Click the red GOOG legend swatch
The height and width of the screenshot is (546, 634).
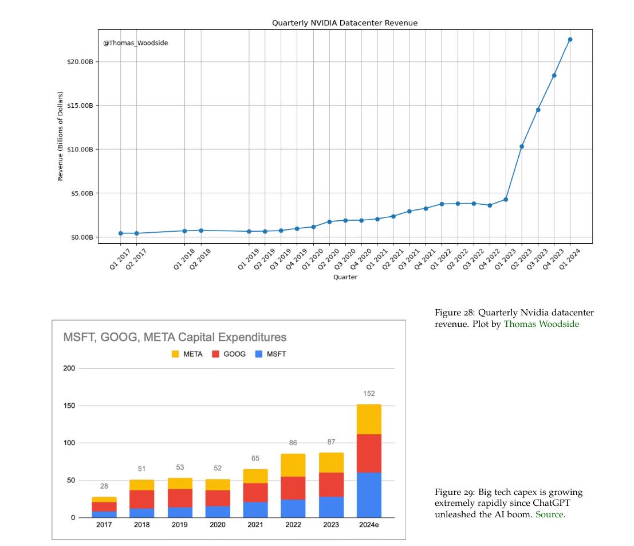215,354
